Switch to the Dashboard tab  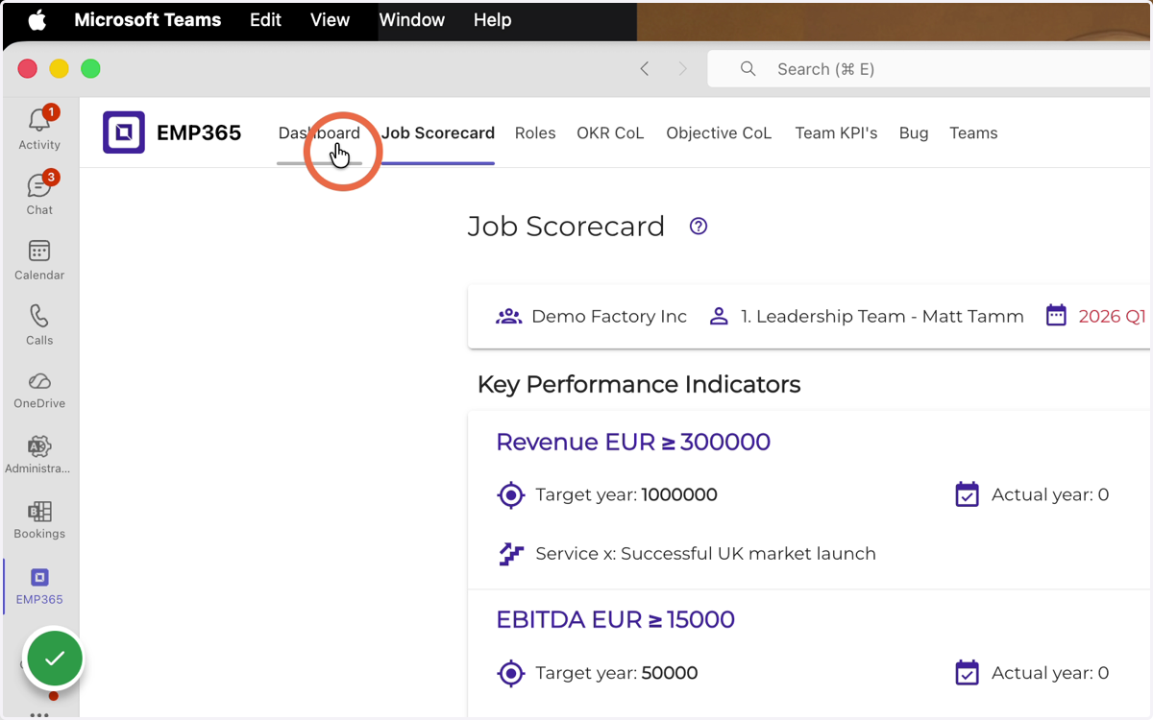[319, 133]
